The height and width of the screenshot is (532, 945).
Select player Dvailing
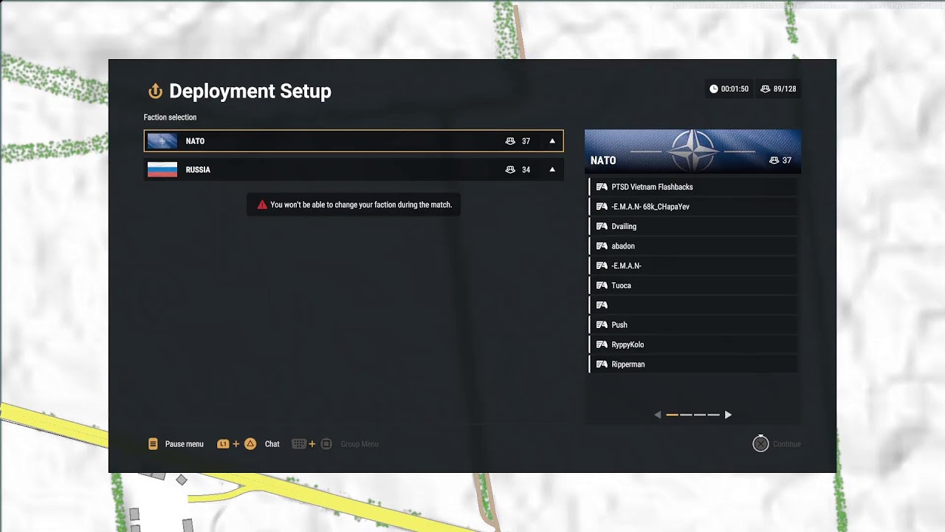pos(693,226)
